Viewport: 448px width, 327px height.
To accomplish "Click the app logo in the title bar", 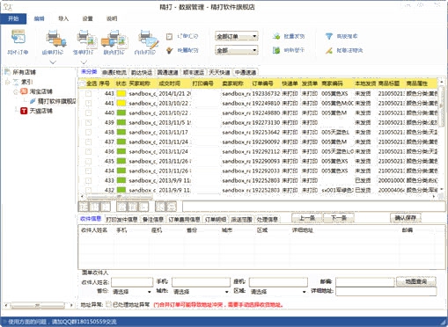I will (x=8, y=6).
